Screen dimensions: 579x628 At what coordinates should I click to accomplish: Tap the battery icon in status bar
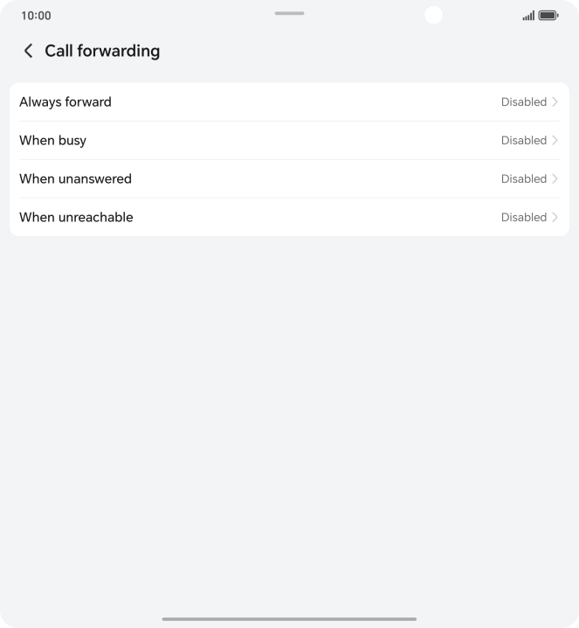[548, 16]
